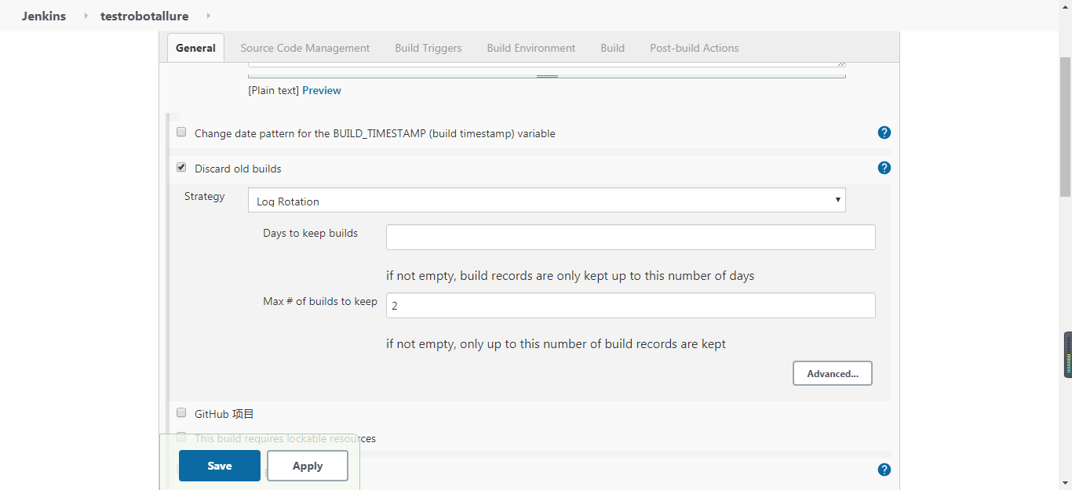Save the job configuration

point(219,465)
